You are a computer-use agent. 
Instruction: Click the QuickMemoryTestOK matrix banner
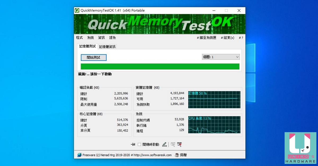coord(160,24)
